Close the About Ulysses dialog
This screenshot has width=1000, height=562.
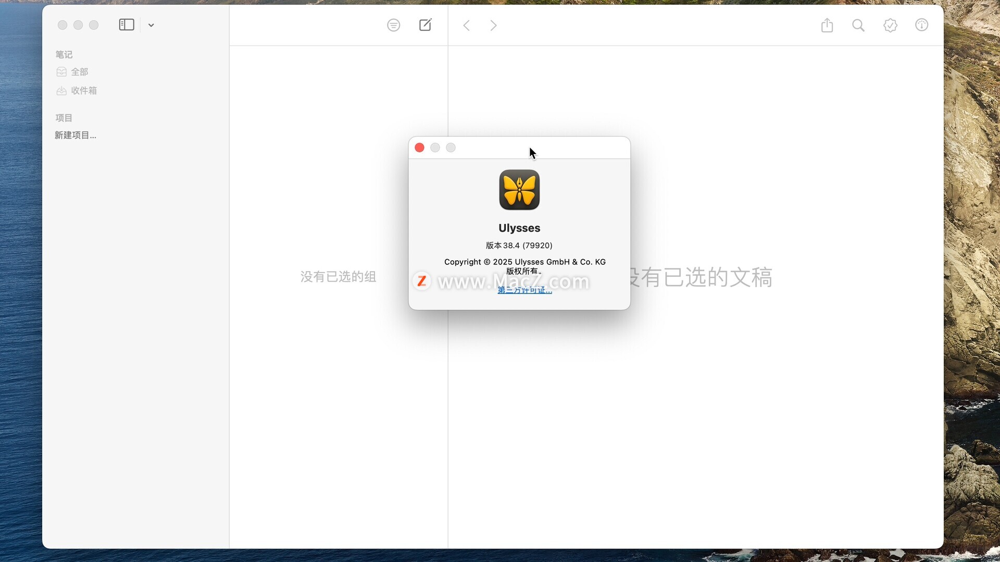[419, 148]
